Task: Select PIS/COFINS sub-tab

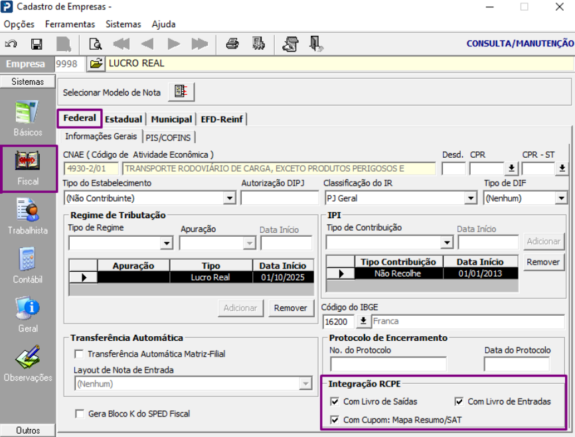Action: pyautogui.click(x=168, y=138)
